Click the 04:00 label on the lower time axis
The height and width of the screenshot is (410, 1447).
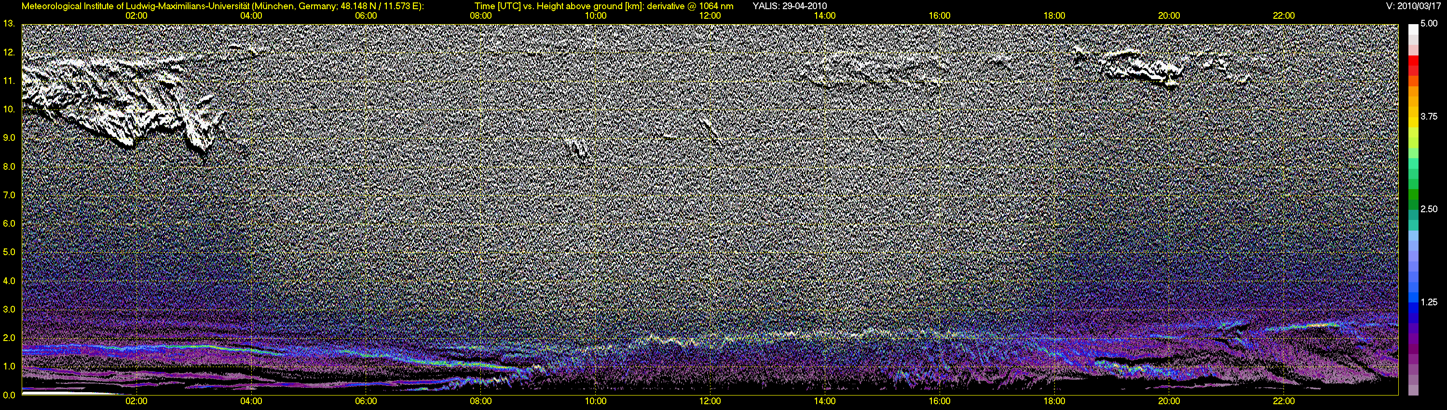pyautogui.click(x=251, y=402)
